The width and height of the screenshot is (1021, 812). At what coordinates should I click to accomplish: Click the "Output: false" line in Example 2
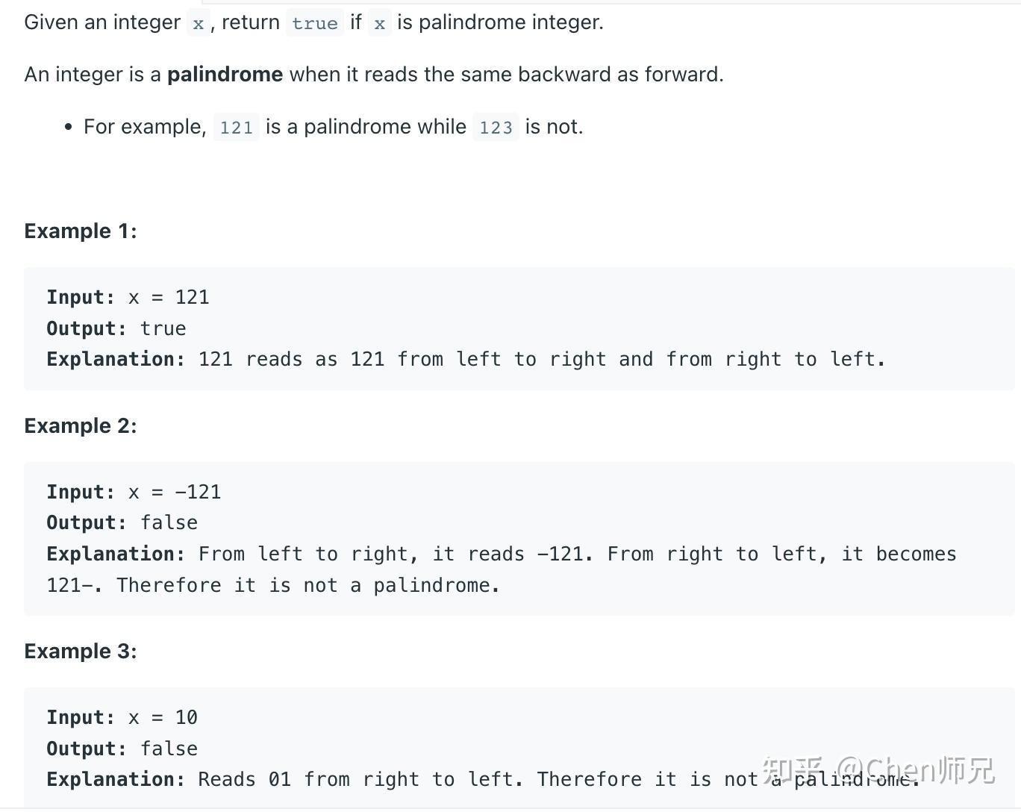(x=122, y=523)
